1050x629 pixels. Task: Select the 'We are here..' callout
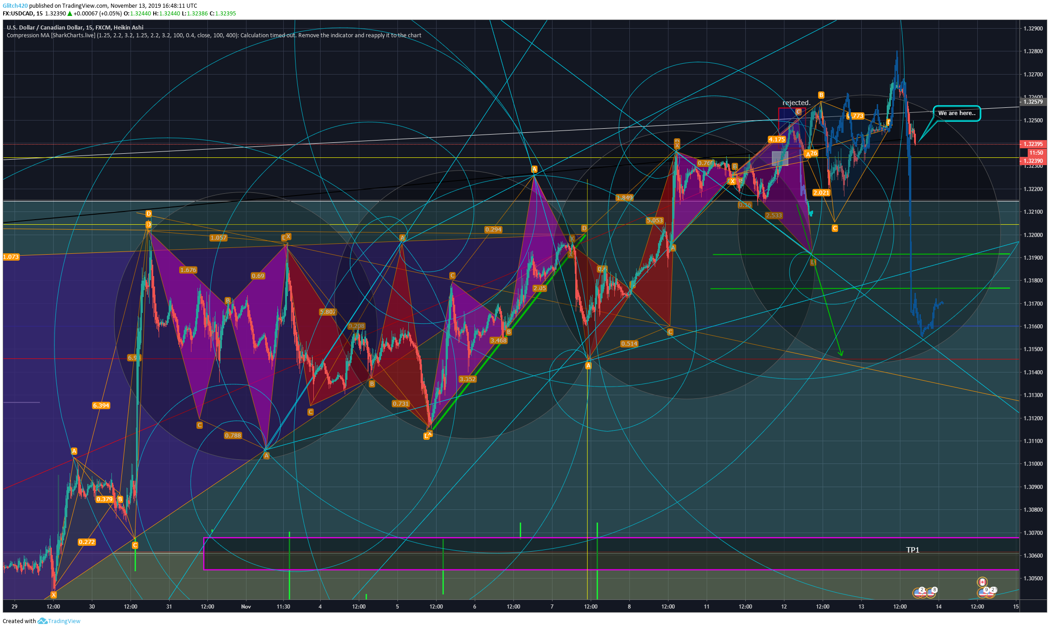tap(957, 113)
